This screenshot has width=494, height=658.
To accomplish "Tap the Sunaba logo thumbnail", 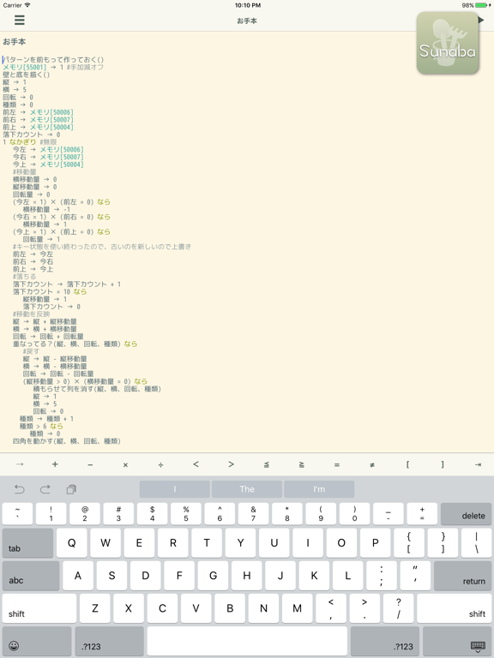I will tap(448, 43).
